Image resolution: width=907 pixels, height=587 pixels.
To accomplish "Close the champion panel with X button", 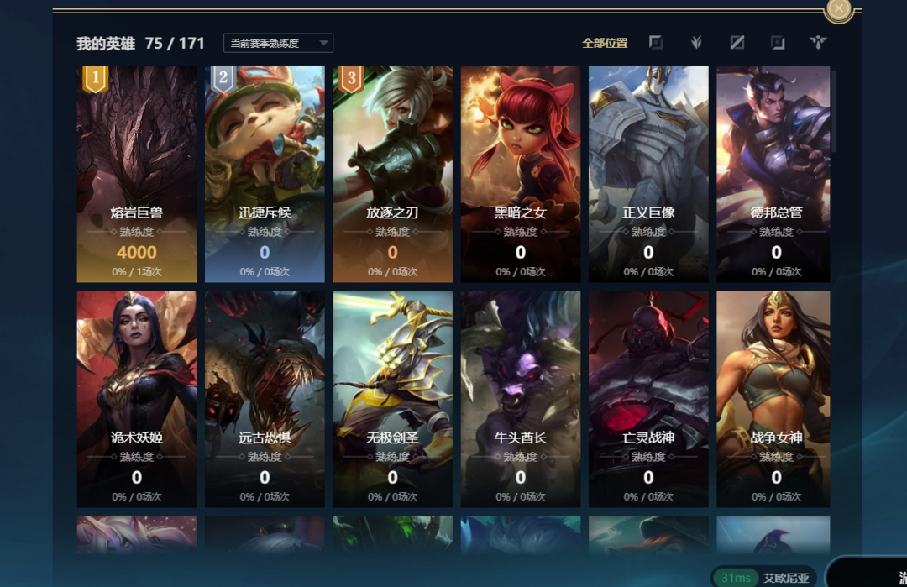I will pyautogui.click(x=839, y=9).
